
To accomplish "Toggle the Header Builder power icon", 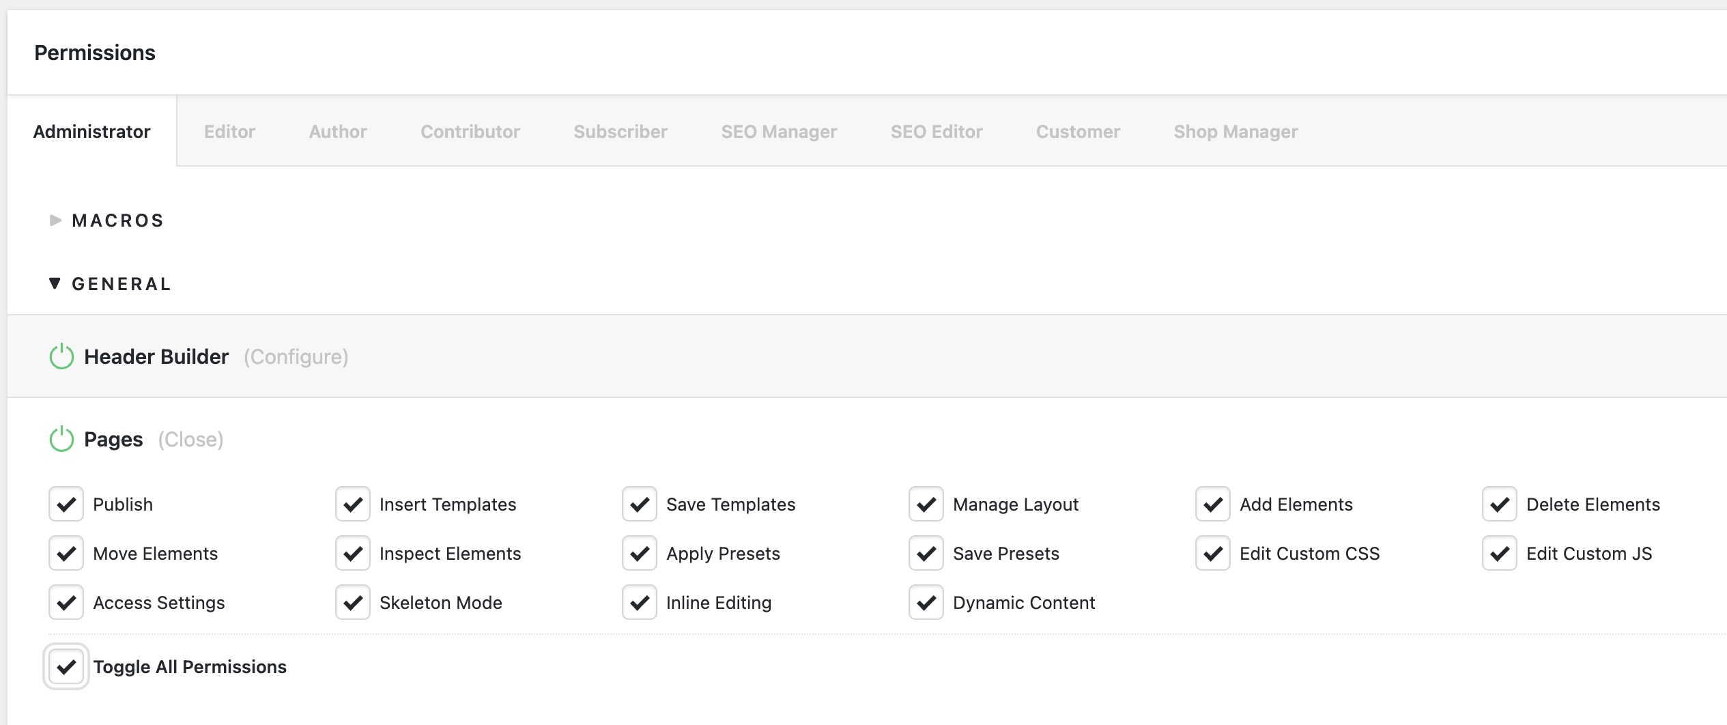I will click(x=61, y=356).
